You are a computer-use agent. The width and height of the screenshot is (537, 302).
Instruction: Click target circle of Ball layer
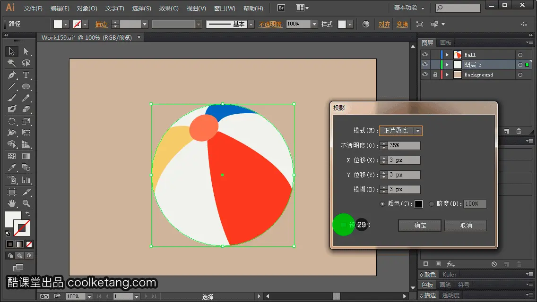(x=520, y=55)
